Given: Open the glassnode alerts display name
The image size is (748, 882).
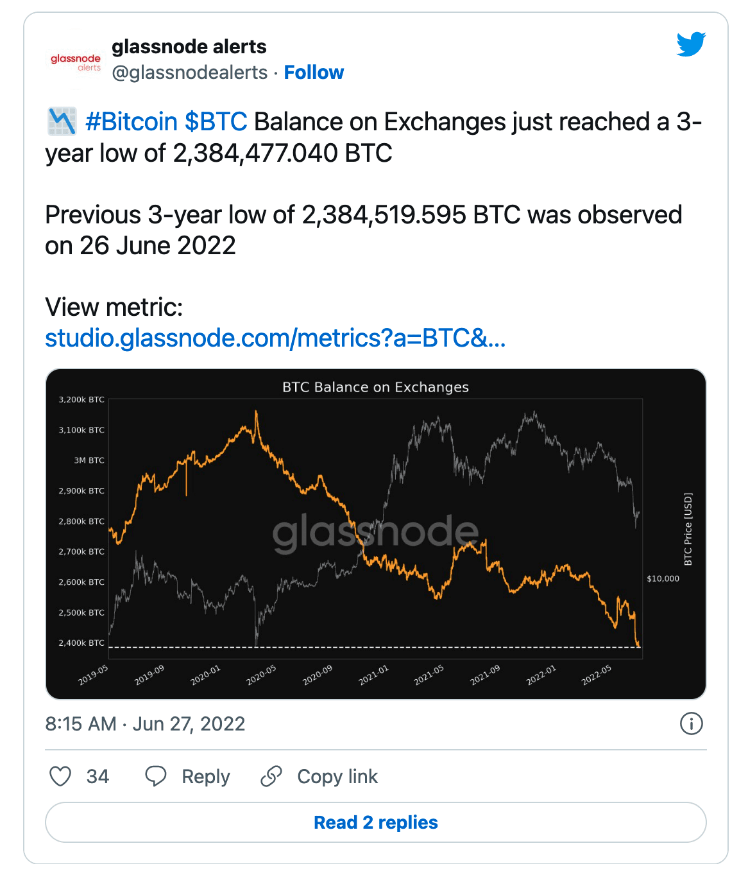Looking at the screenshot, I should coord(189,46).
